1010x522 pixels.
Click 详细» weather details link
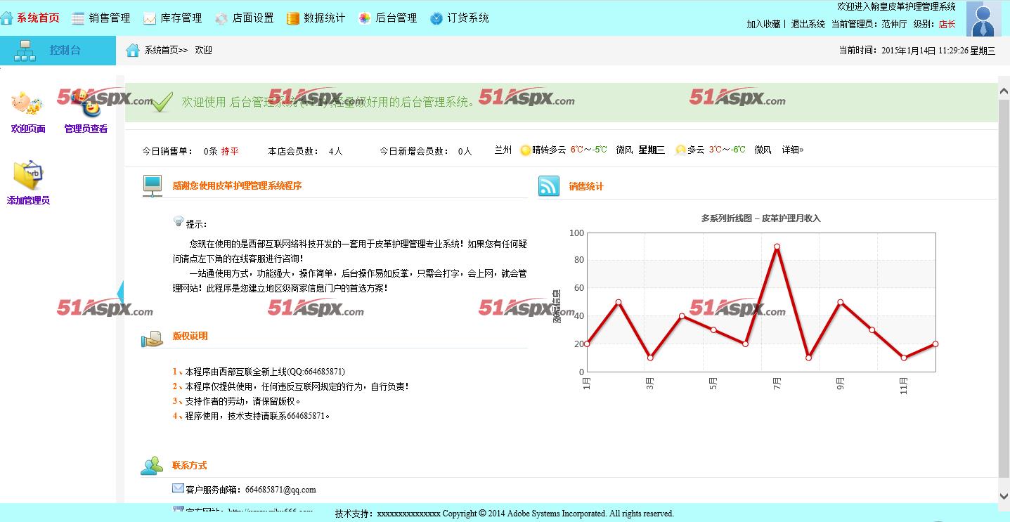click(x=793, y=150)
